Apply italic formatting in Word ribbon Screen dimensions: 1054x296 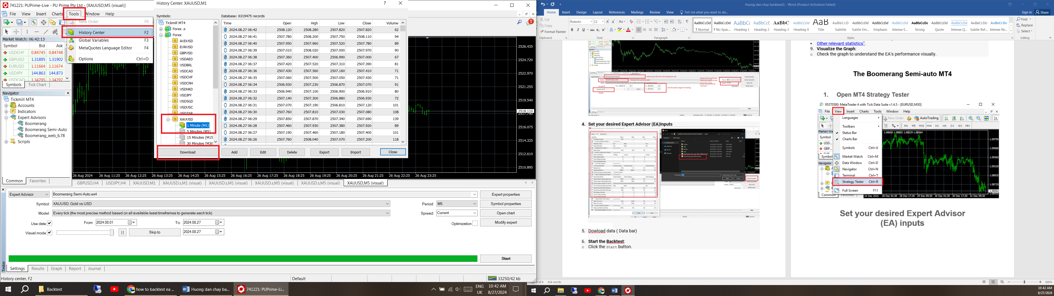point(578,30)
